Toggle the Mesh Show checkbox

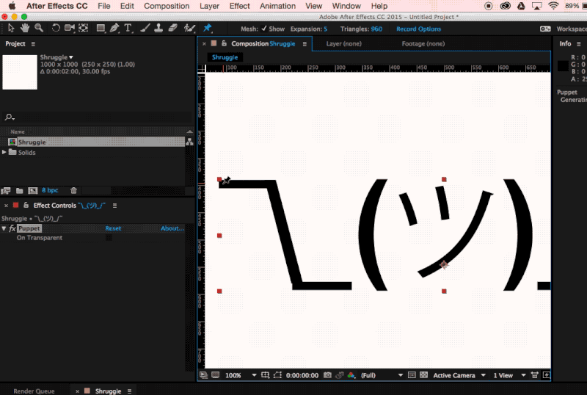pyautogui.click(x=264, y=29)
